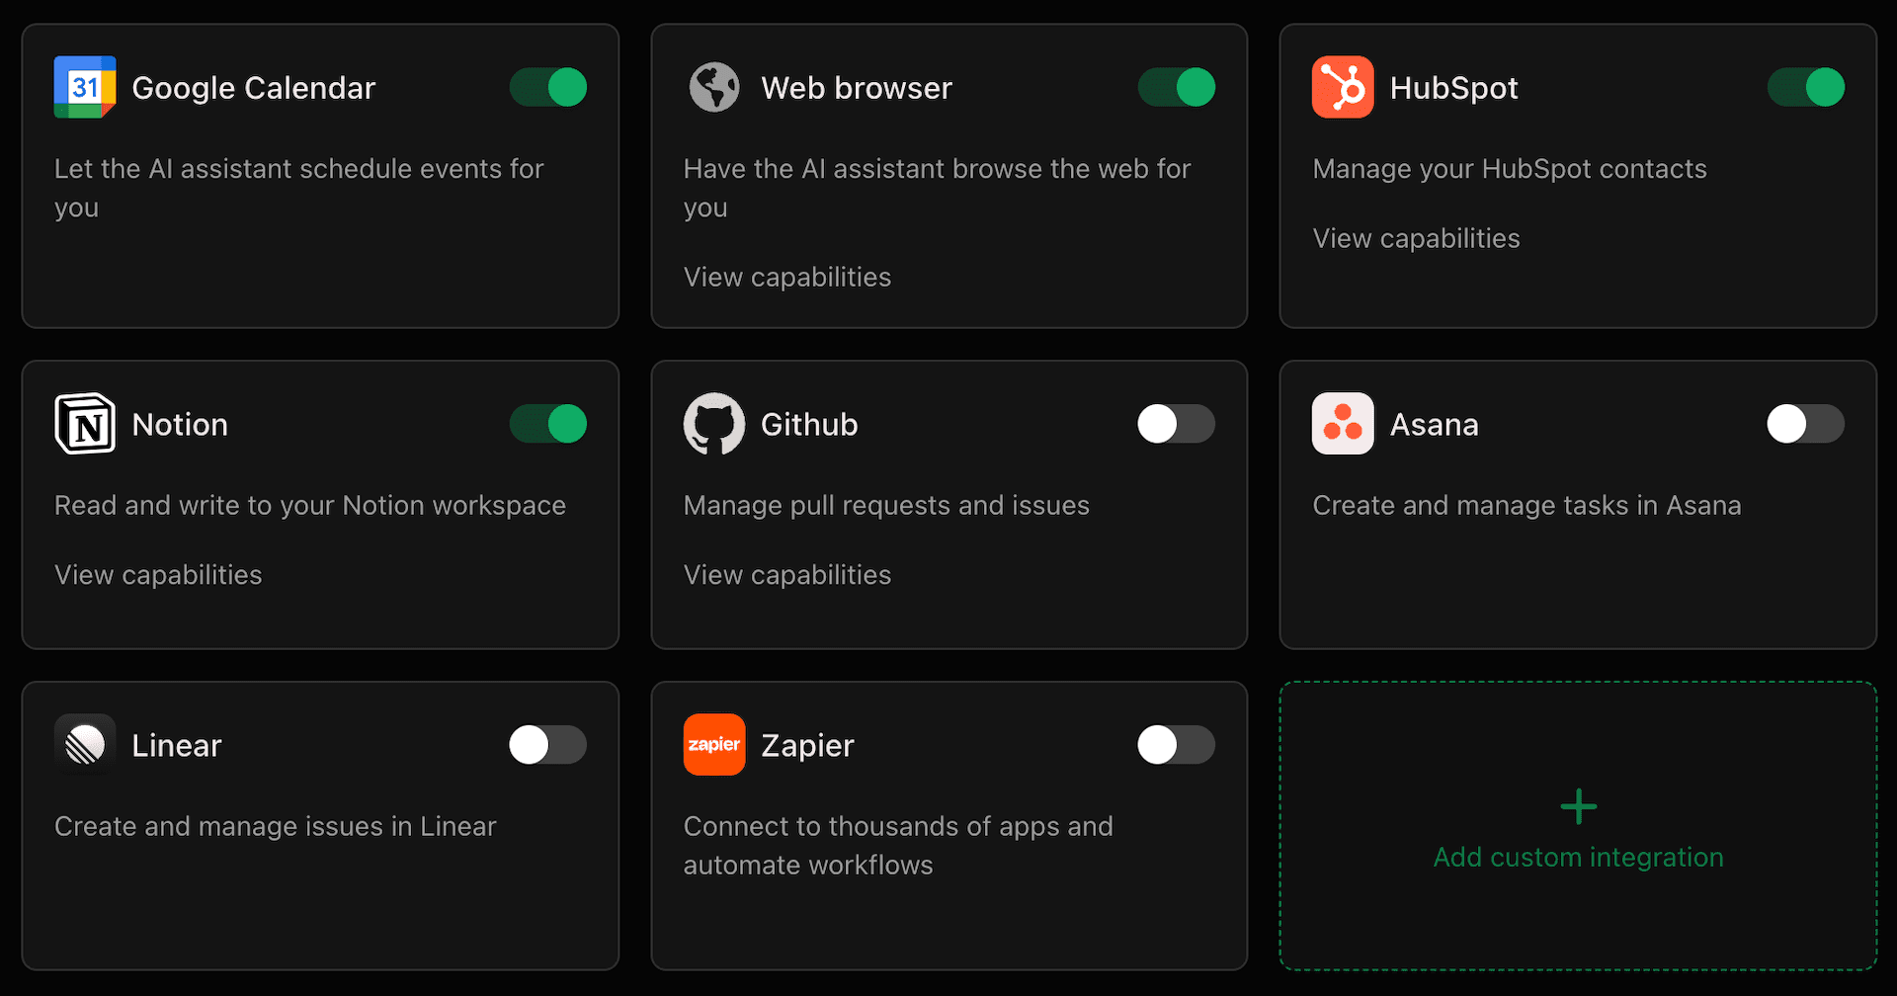This screenshot has height=996, width=1897.
Task: Click the Asana logo icon
Action: coord(1343,424)
